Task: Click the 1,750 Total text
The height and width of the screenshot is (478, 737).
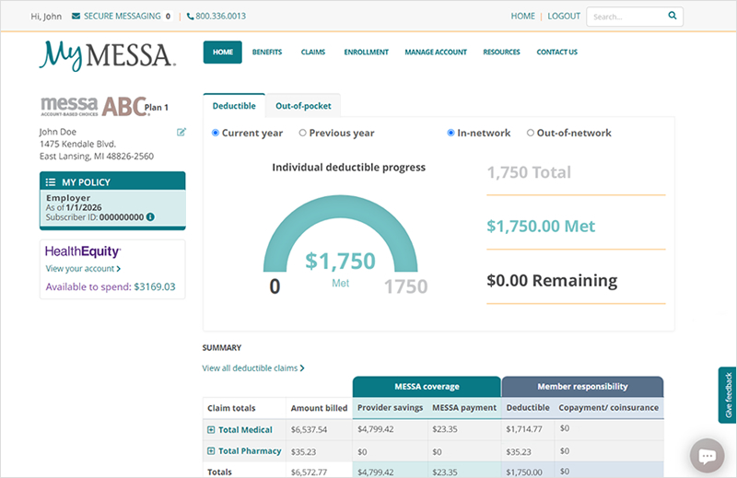Action: pos(529,172)
